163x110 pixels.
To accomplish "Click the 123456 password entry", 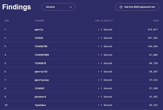I will 39,38.
